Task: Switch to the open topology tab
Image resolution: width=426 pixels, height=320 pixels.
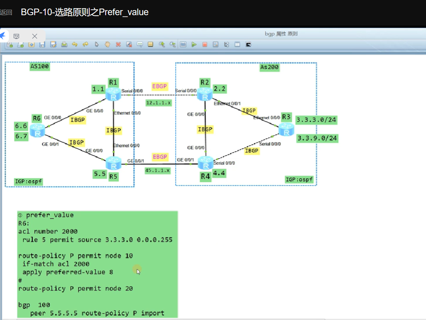Action: point(16,36)
